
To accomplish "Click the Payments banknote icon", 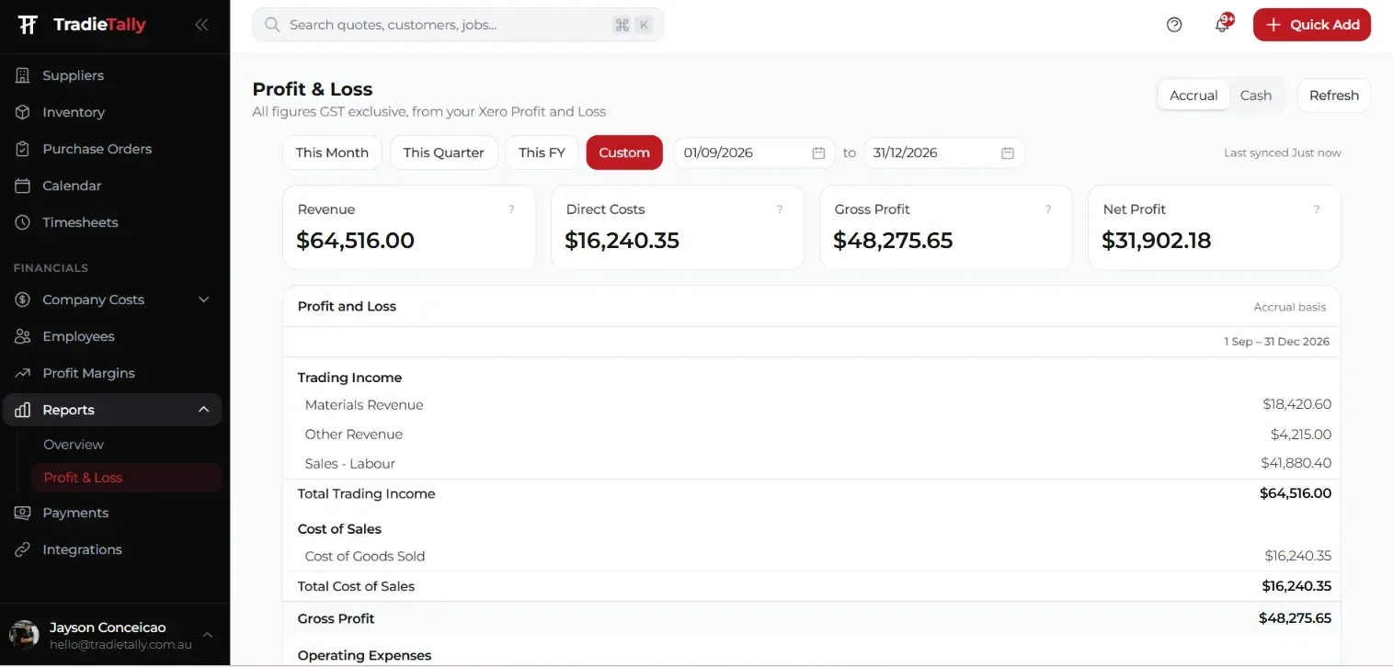I will point(23,513).
